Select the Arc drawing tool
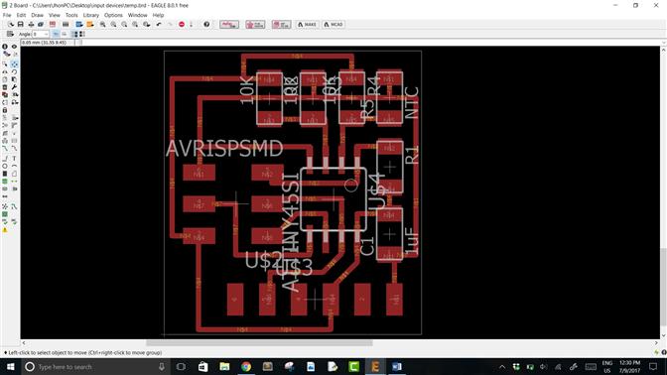 click(14, 166)
